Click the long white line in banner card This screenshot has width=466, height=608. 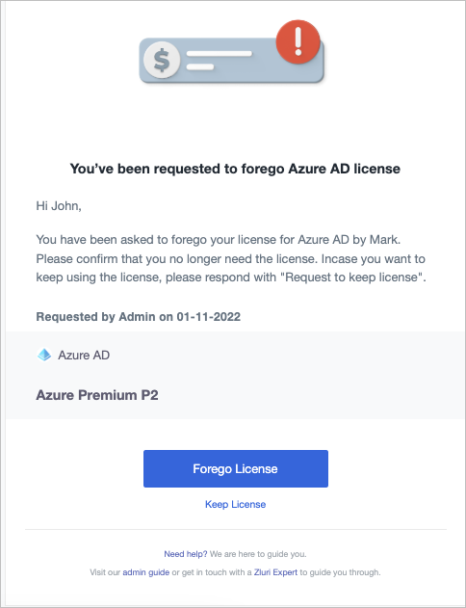(x=220, y=54)
